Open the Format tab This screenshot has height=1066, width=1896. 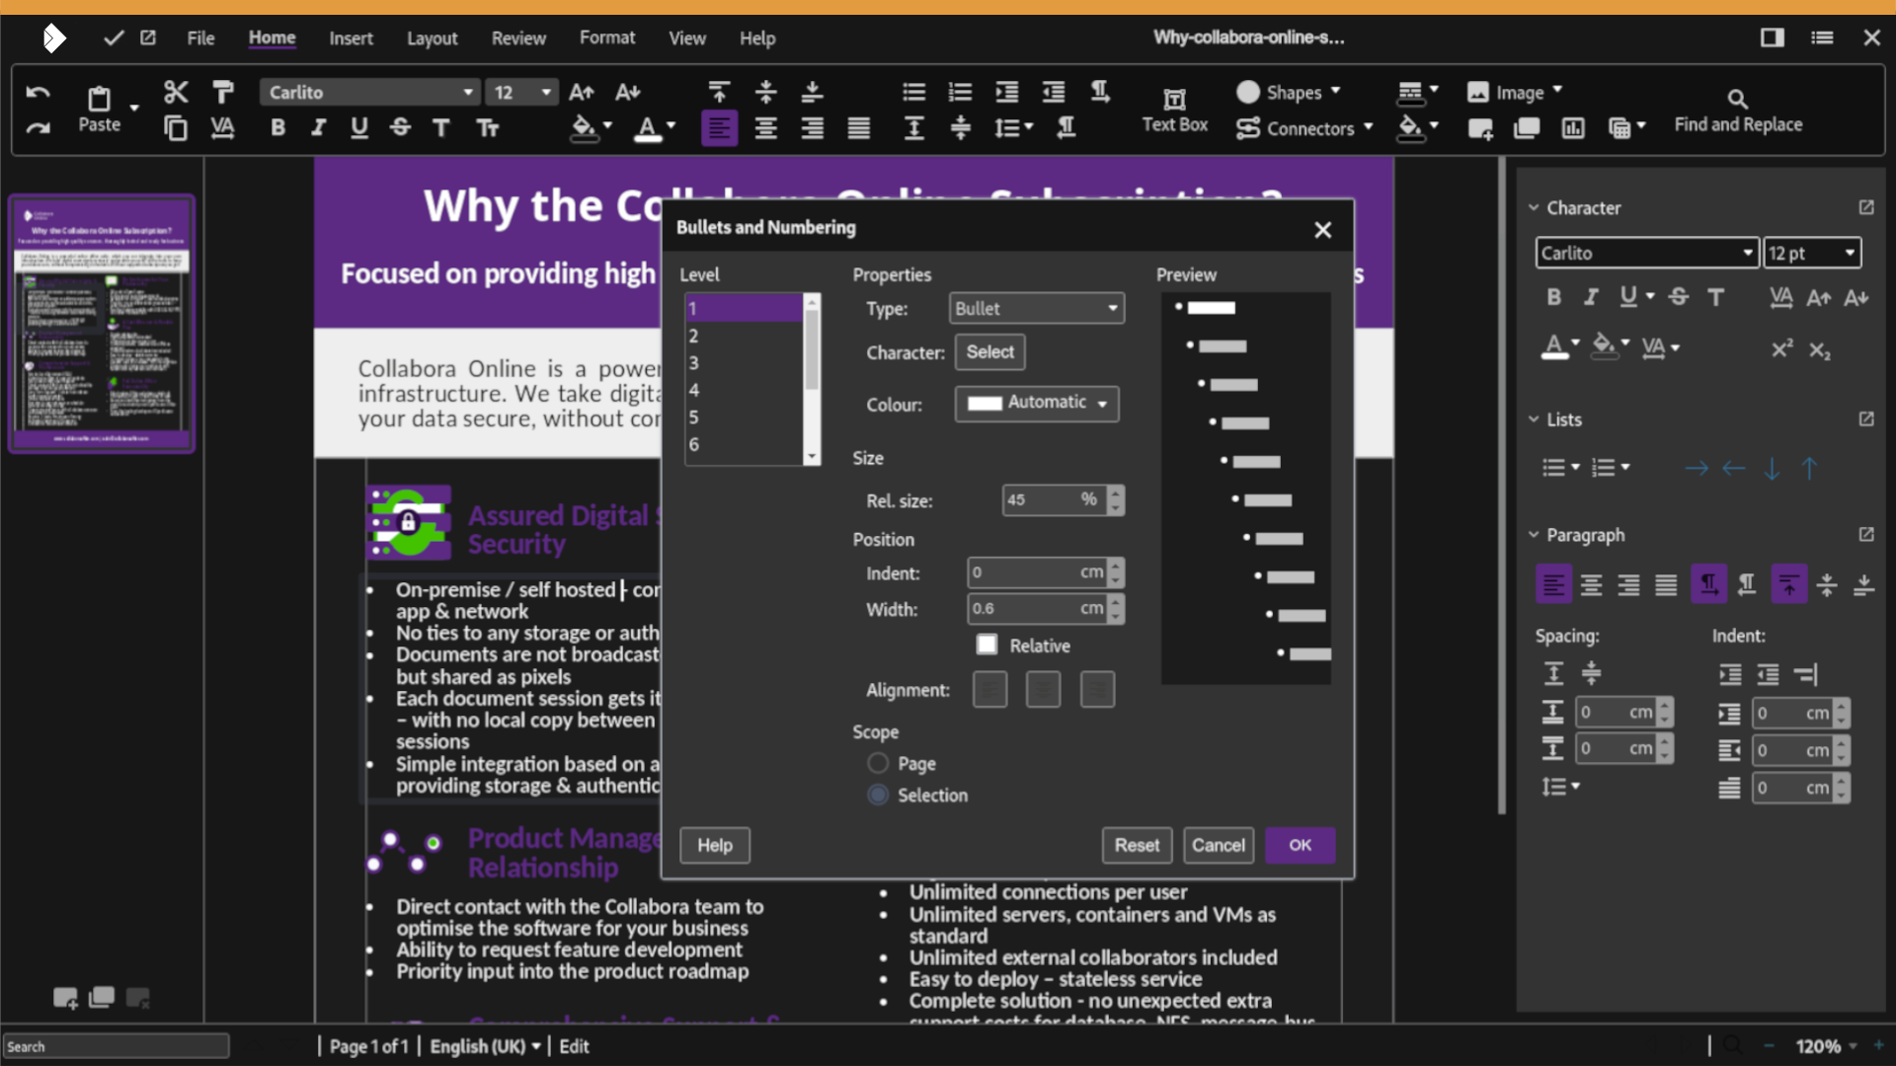(x=607, y=38)
